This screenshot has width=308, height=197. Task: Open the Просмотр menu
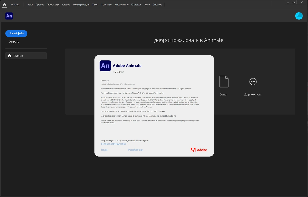tap(53, 5)
